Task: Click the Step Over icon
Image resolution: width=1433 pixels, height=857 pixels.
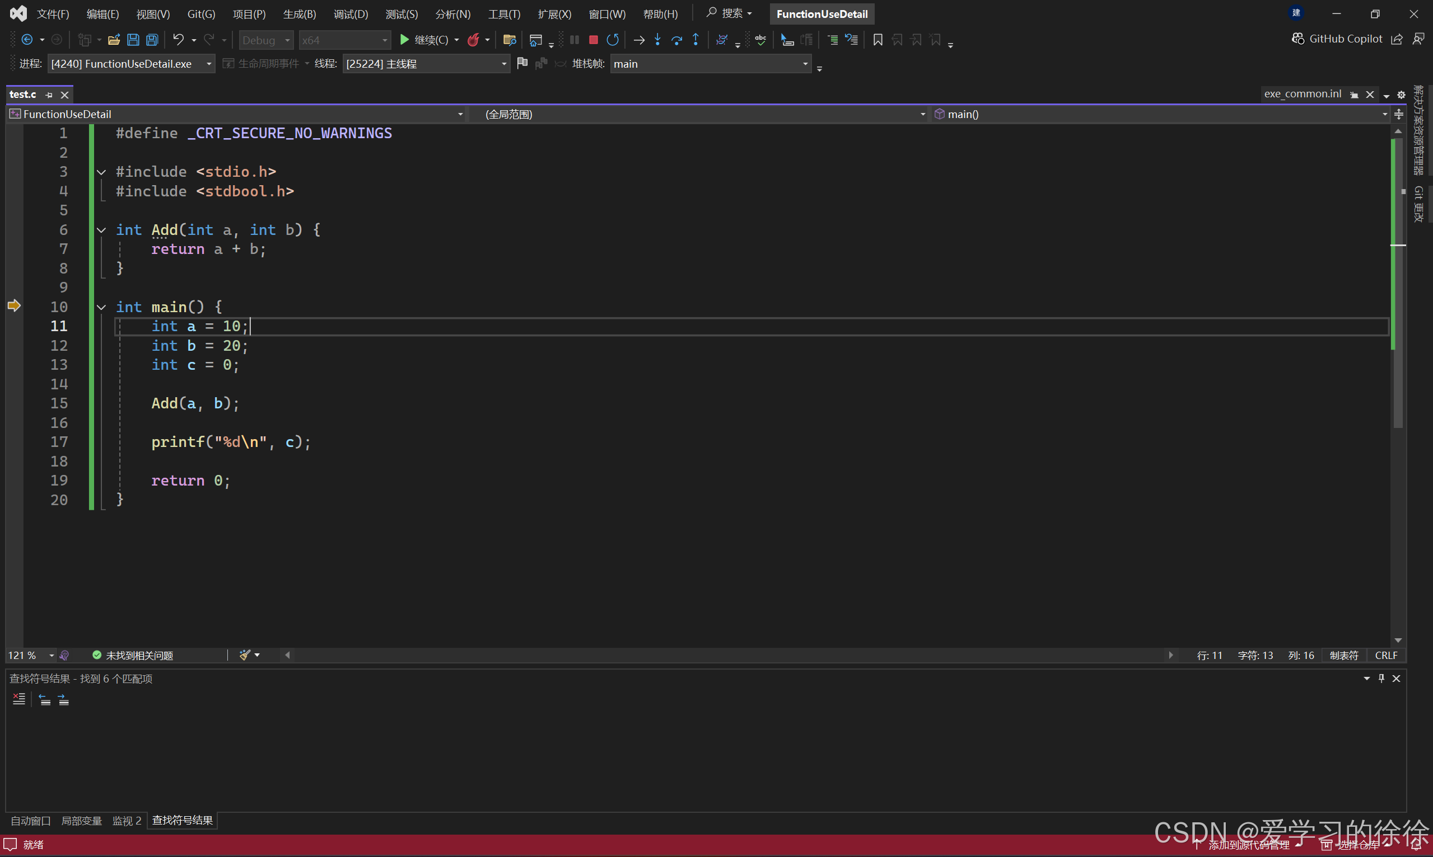Action: pyautogui.click(x=676, y=40)
